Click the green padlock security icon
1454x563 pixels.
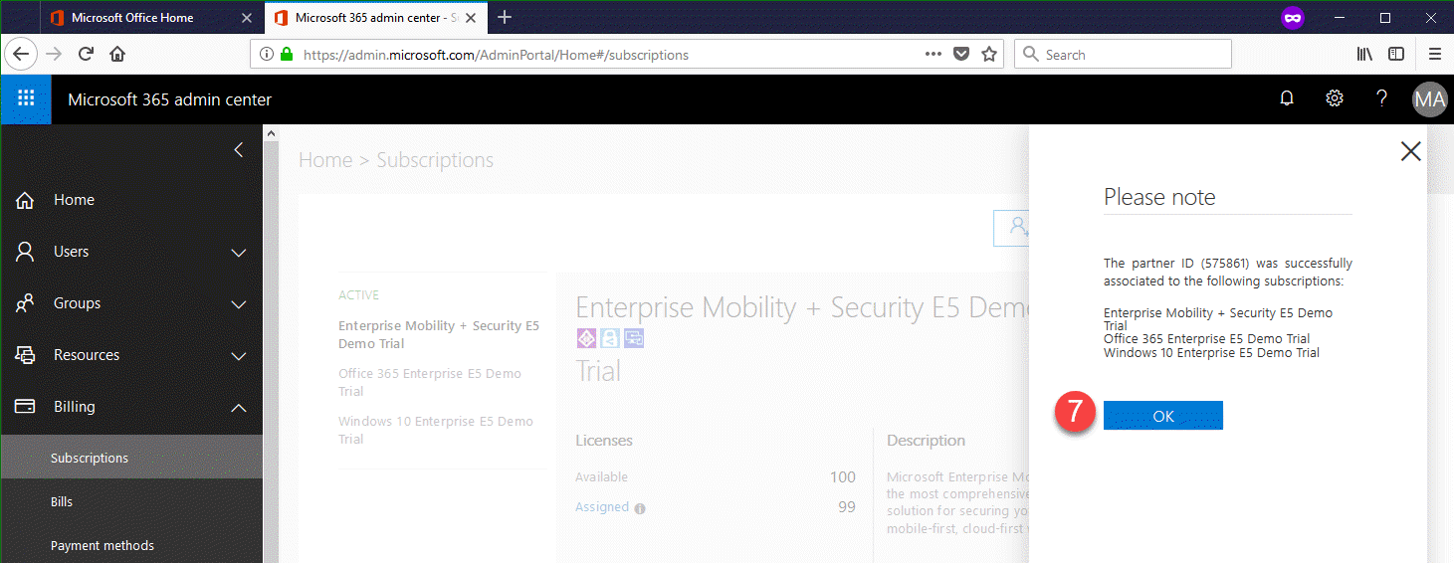pos(287,55)
